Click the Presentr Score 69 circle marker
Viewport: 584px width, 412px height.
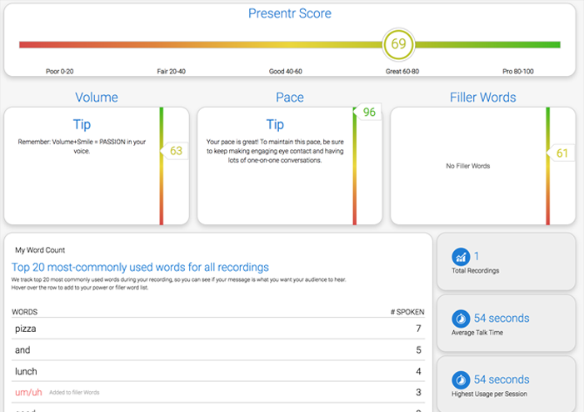coord(398,44)
